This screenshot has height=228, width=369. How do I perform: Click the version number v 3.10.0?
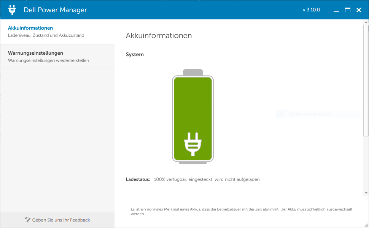pyautogui.click(x=311, y=10)
